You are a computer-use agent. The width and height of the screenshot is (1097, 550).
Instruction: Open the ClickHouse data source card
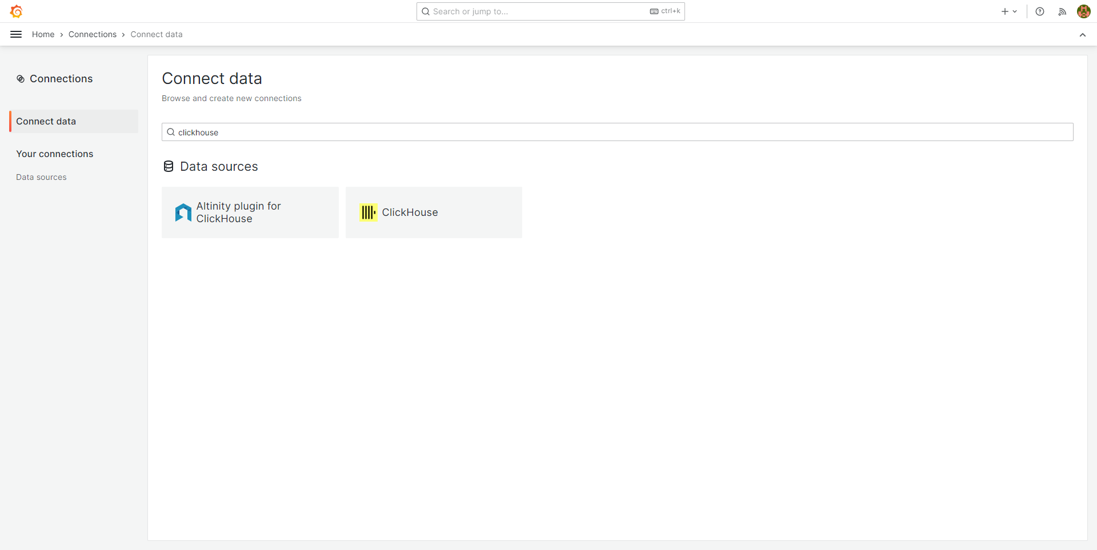click(434, 212)
